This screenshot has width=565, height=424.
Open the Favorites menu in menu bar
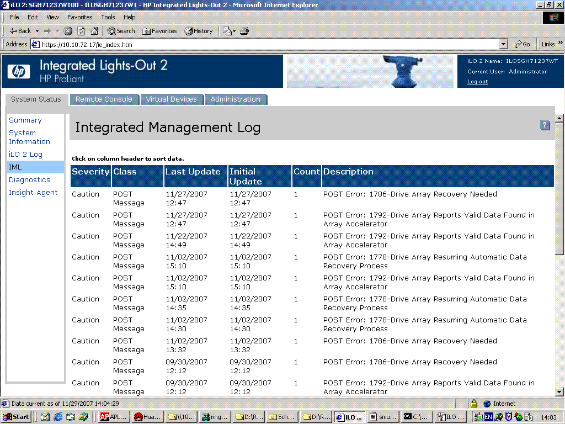click(x=79, y=17)
